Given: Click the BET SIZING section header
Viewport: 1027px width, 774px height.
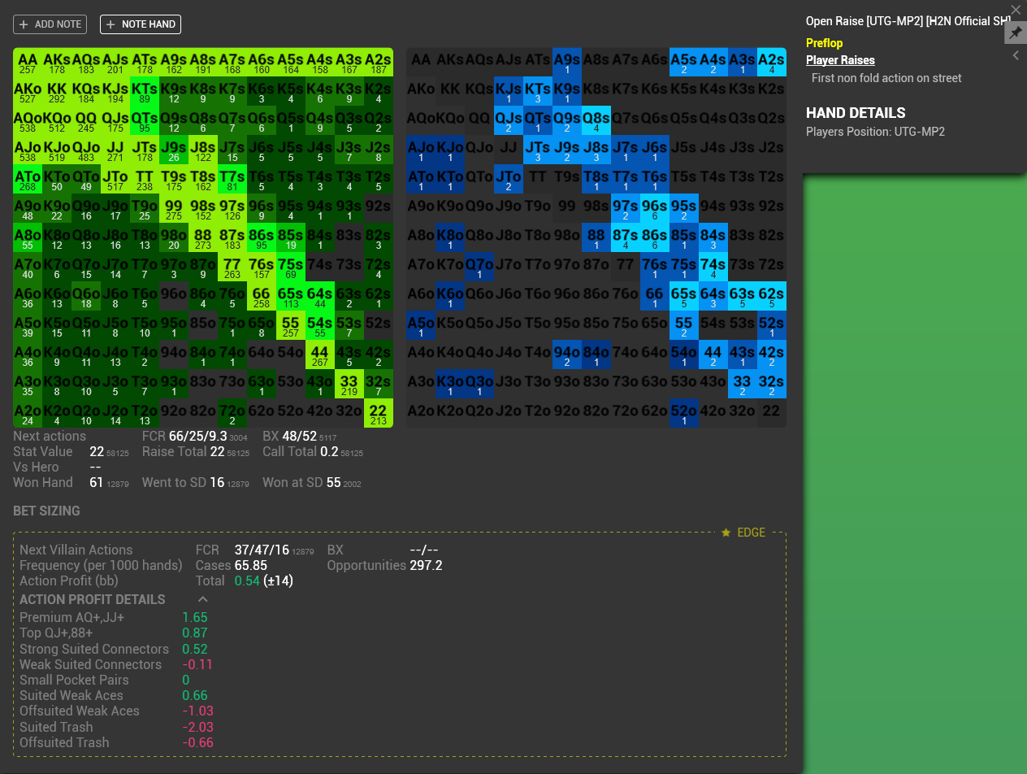Looking at the screenshot, I should (x=46, y=511).
